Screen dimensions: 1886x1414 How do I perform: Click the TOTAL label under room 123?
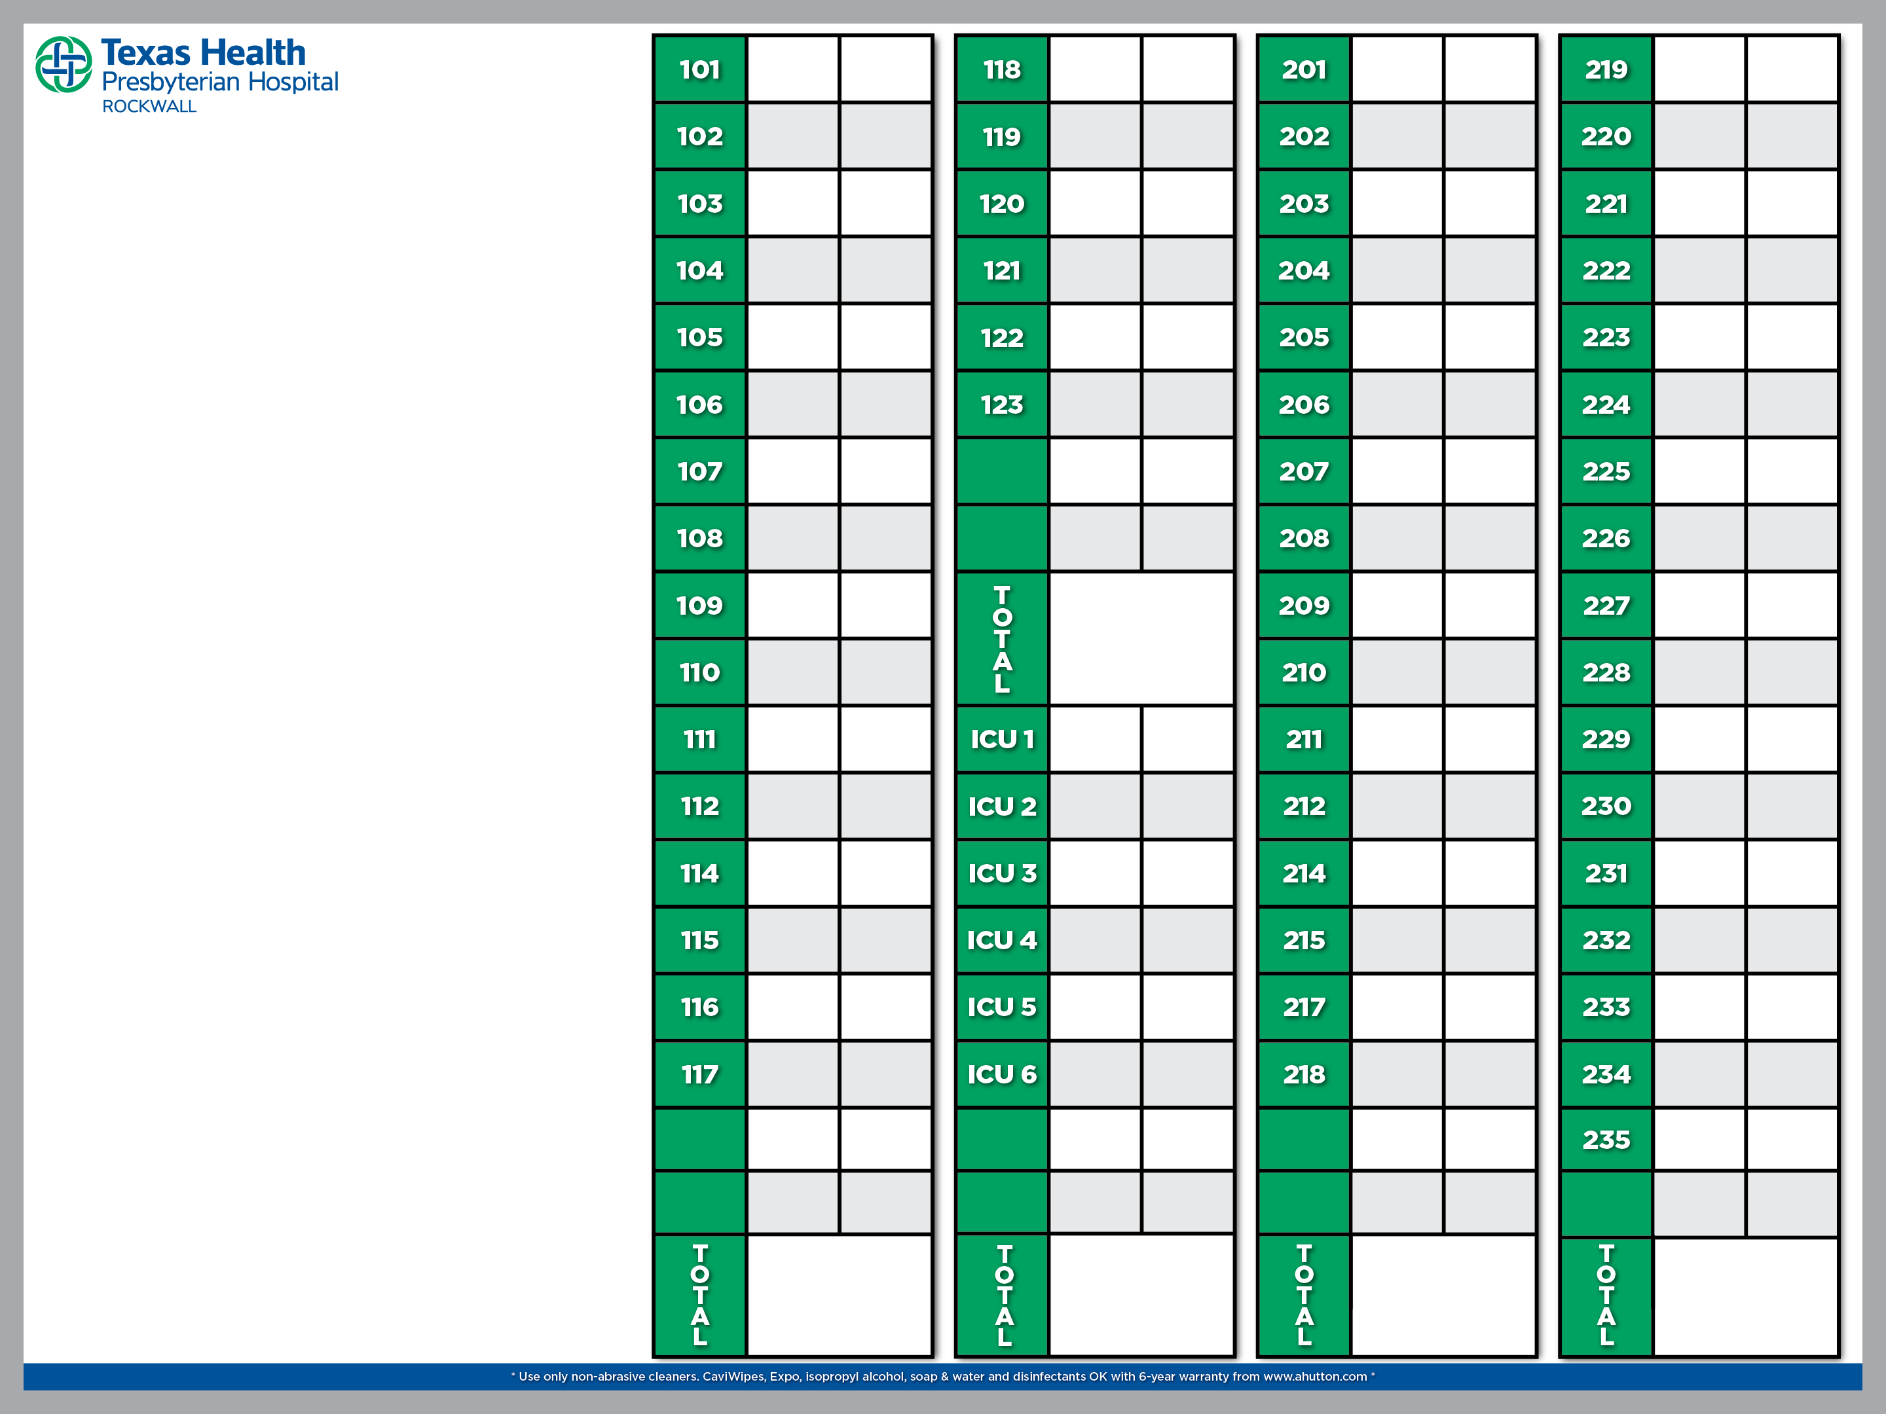coord(1002,638)
